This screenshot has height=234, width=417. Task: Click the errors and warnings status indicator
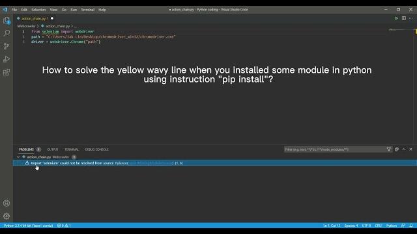click(64, 226)
